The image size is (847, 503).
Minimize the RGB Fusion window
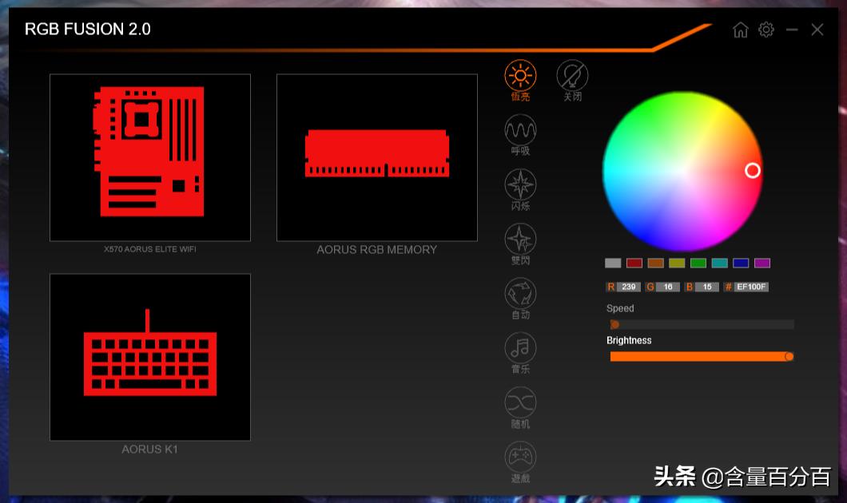coord(792,30)
